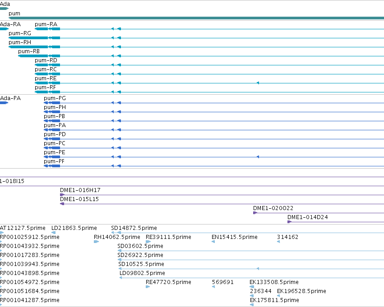
Task: Select EST SD14872.5prime
Action: (x=134, y=228)
